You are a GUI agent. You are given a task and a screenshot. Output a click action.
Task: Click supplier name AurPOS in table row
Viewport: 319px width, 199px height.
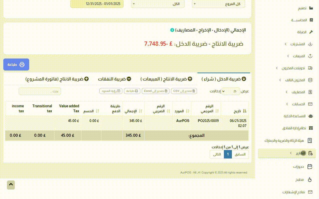pyautogui.click(x=183, y=121)
